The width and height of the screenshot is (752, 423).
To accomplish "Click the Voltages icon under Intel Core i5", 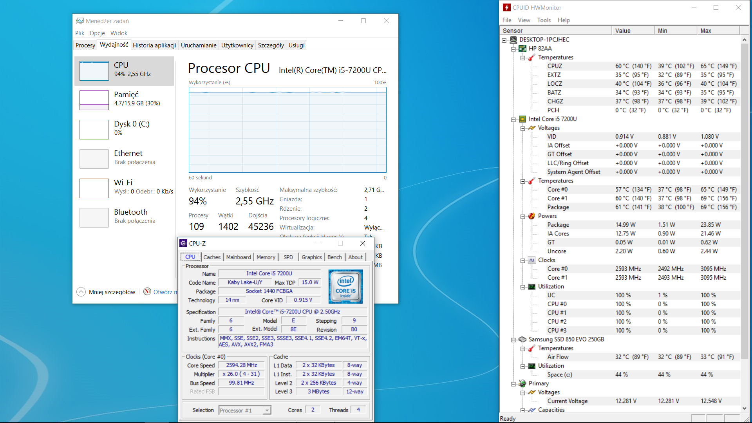I will [531, 128].
